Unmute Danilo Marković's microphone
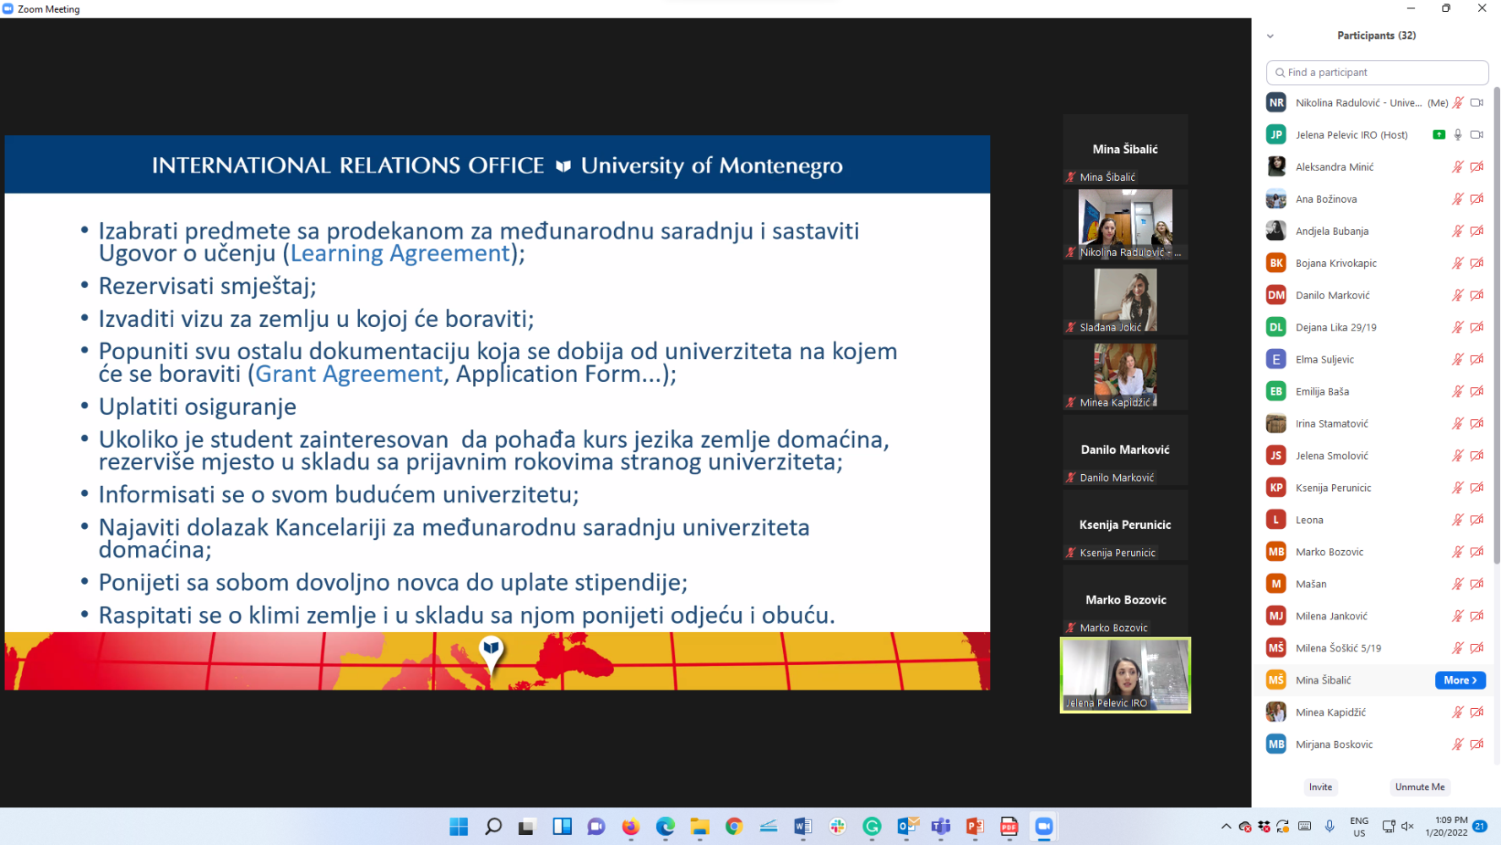This screenshot has height=845, width=1501. [x=1456, y=295]
